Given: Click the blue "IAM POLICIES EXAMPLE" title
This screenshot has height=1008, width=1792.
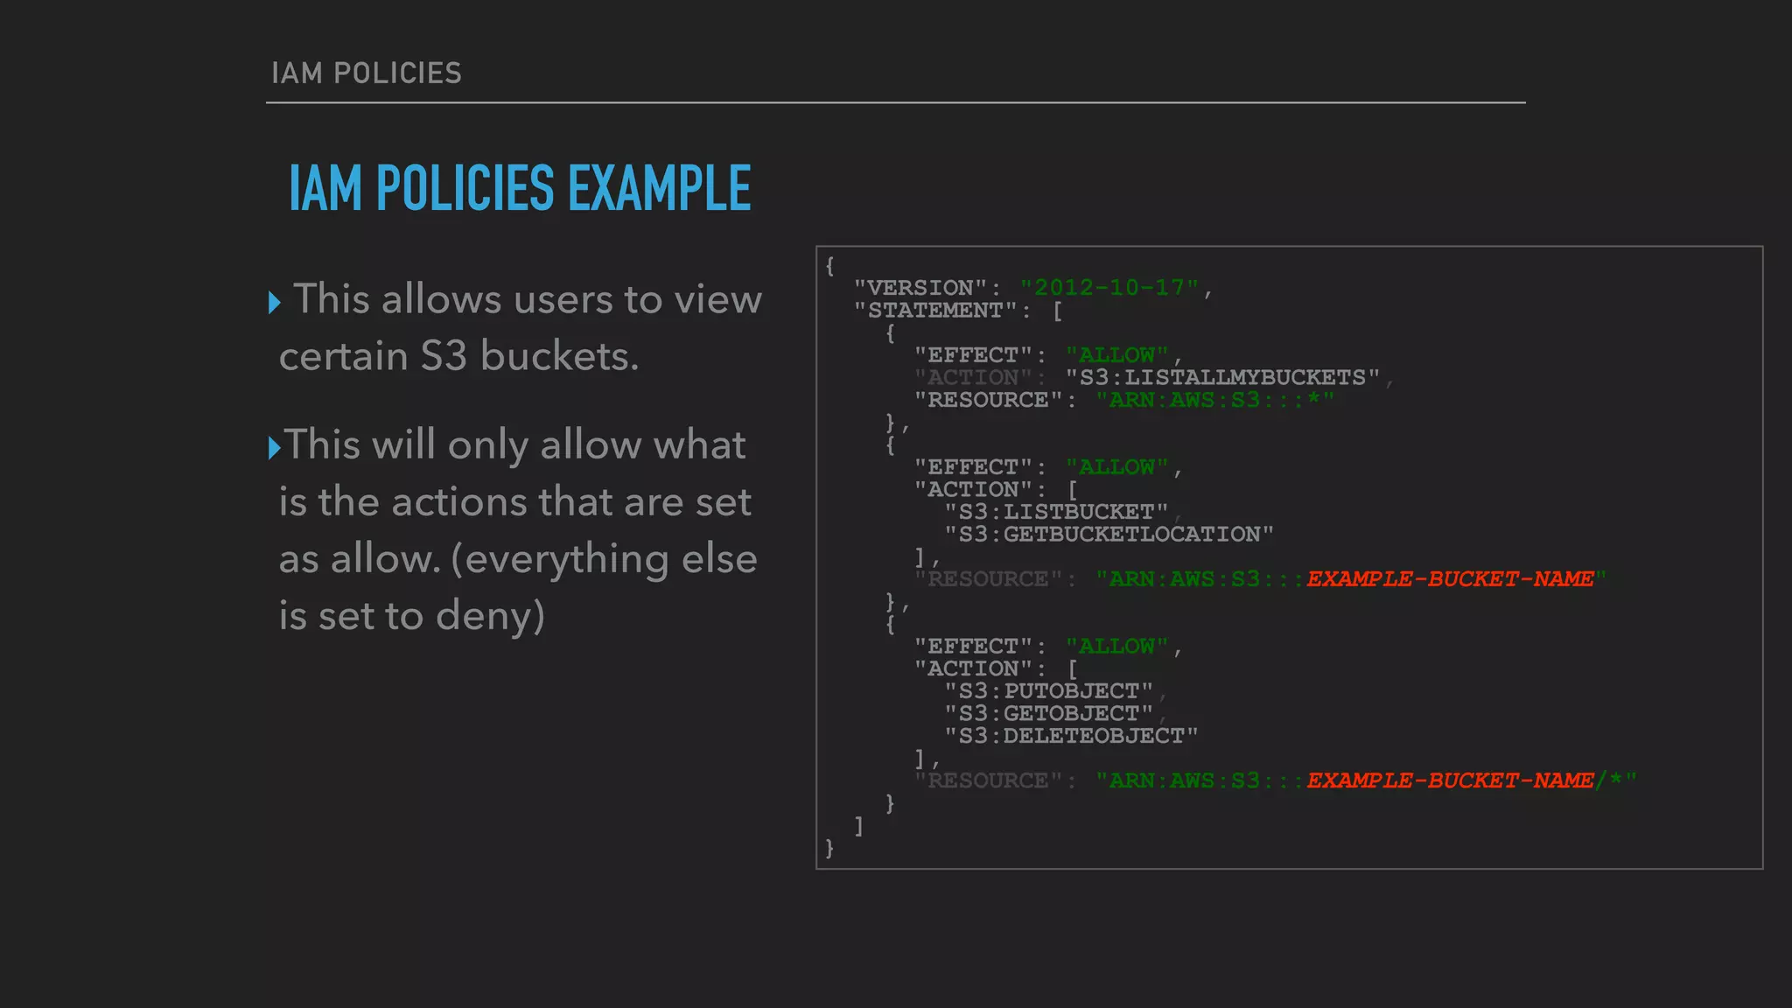Looking at the screenshot, I should [520, 188].
